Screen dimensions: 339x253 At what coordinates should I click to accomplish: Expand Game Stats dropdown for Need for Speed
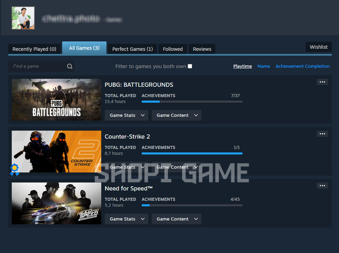pyautogui.click(x=126, y=219)
